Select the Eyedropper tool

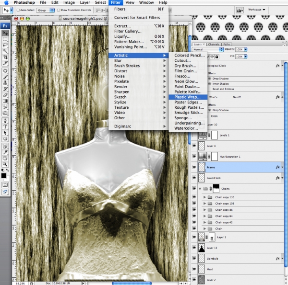(x=5, y=152)
